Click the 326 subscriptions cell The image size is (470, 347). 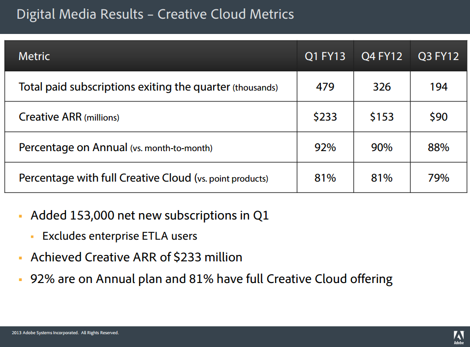point(381,87)
